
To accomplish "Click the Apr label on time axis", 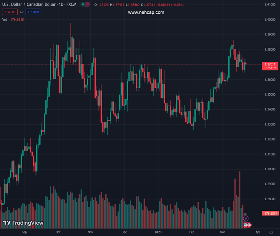I will pyautogui.click(x=258, y=232).
